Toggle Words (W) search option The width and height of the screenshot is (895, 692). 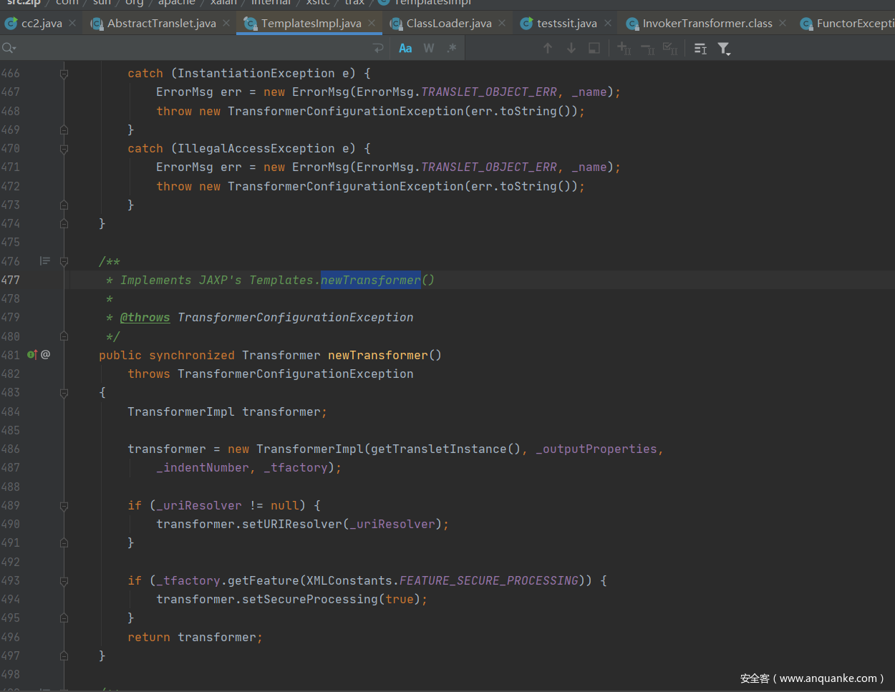tap(429, 49)
